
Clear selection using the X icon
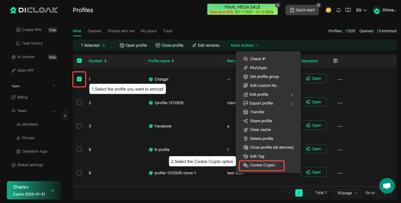(x=104, y=45)
